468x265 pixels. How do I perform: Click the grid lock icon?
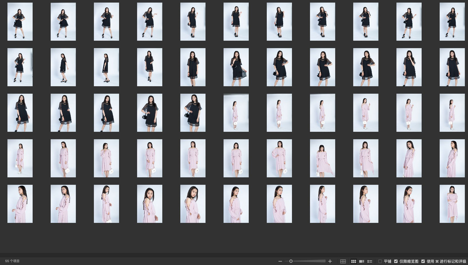pos(343,261)
